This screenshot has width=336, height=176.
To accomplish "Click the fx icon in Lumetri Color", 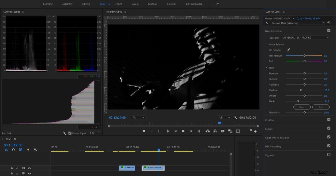I will click(x=267, y=23).
